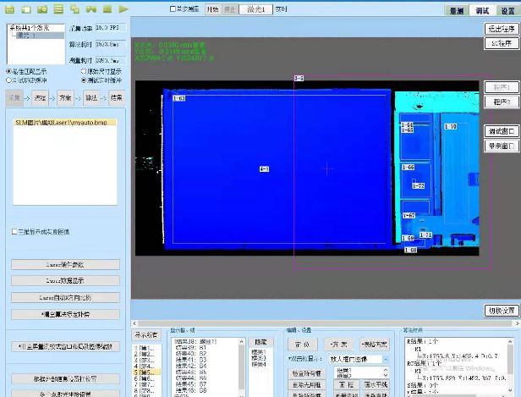The width and height of the screenshot is (521, 397).
Task: Click the 1-71 region label in the image
Action: click(425, 234)
